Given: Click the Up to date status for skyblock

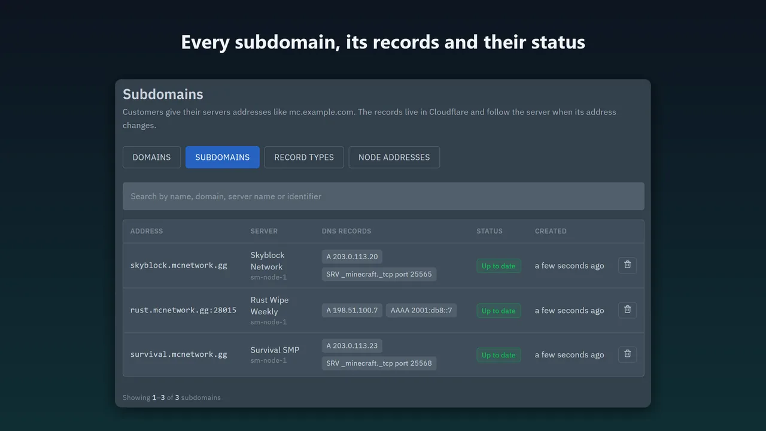Looking at the screenshot, I should (x=498, y=266).
